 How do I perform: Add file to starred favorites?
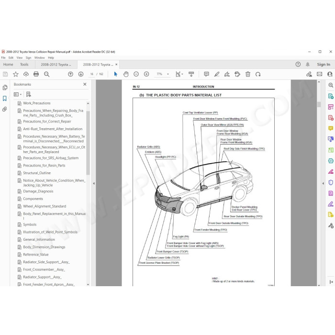click(16, 74)
